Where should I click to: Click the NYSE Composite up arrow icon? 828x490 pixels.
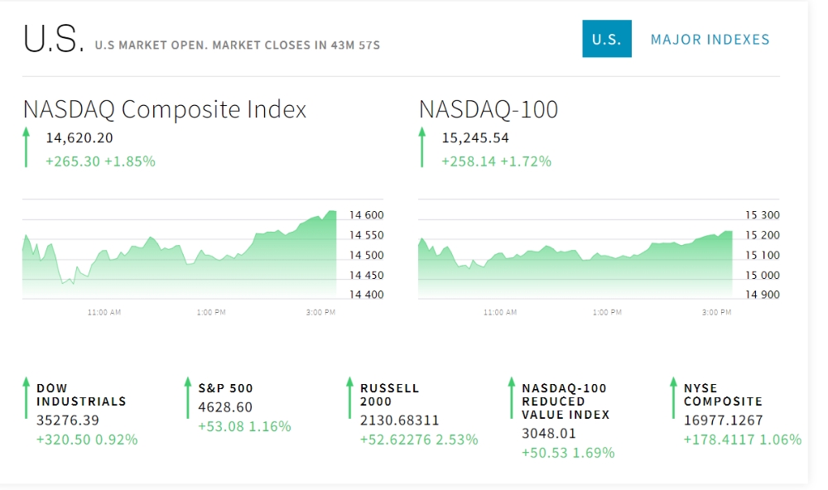[x=672, y=398]
